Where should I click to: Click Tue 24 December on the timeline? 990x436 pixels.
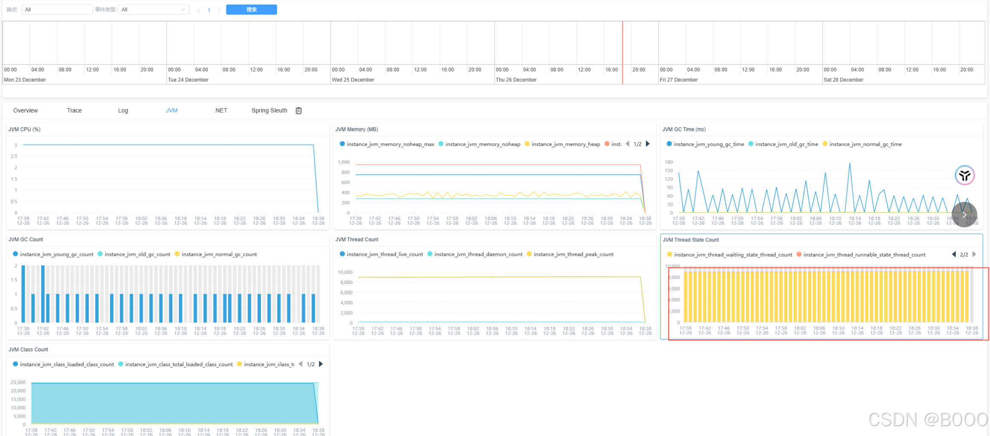point(188,80)
